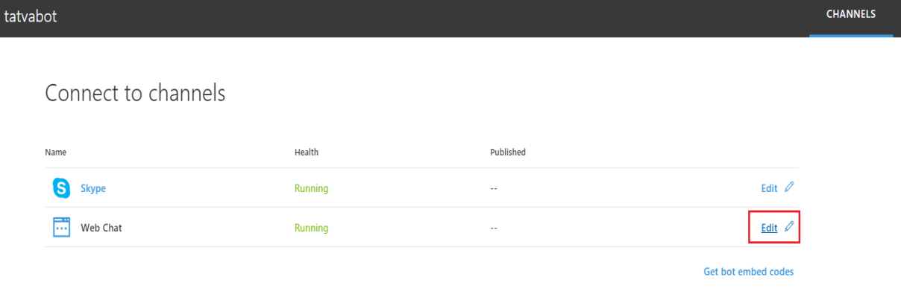The width and height of the screenshot is (901, 288).
Task: Click the Health column header
Action: click(x=307, y=152)
